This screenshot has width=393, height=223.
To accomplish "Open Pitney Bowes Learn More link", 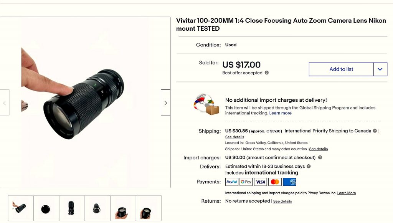I will coord(346,193).
